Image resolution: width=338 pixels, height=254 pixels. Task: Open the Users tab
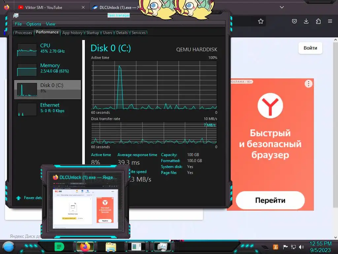pos(108,33)
